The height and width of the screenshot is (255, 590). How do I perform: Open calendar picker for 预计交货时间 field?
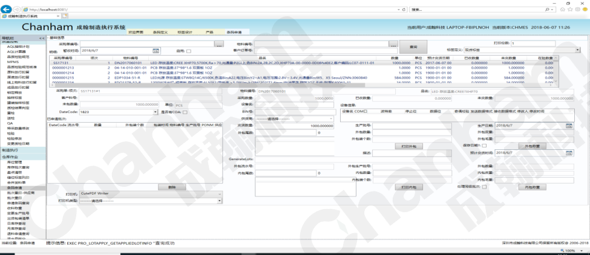[569, 153]
